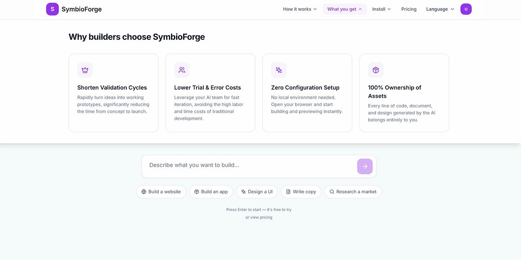Click people icon on Lower Trial & Error card
The width and height of the screenshot is (521, 260).
(182, 70)
